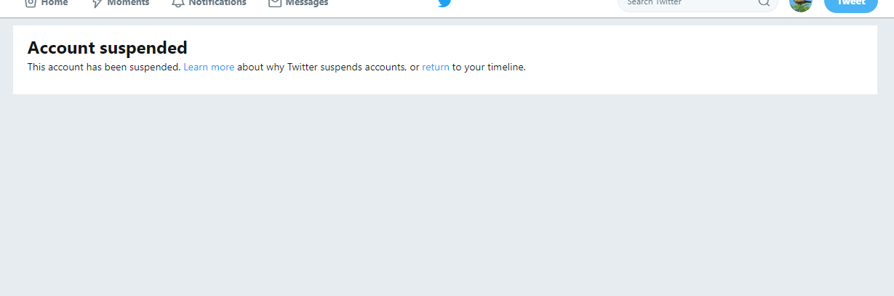Screen dimensions: 894x296
Task: Click the "Account suspended" heading
Action: click(x=107, y=48)
